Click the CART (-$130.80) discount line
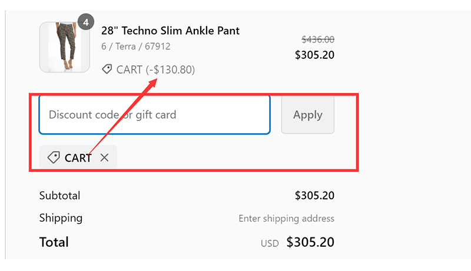 [x=155, y=70]
